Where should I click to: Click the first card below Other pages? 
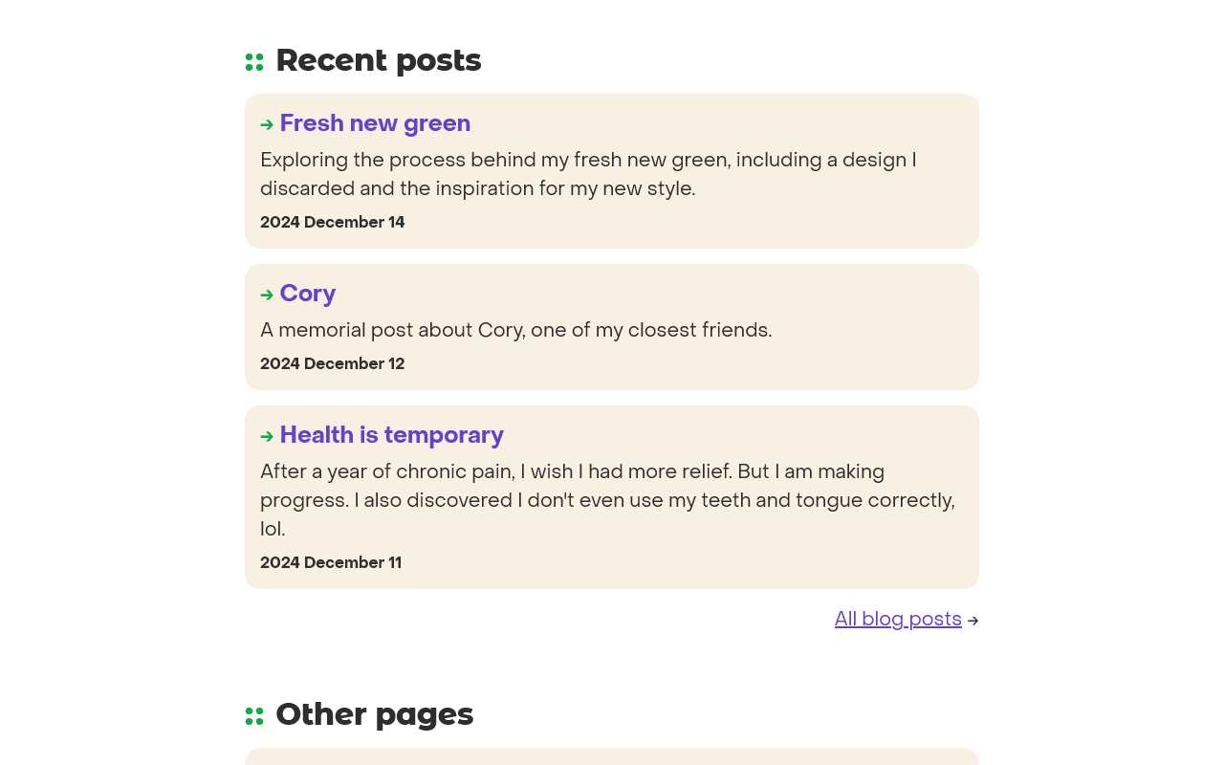pyautogui.click(x=612, y=756)
